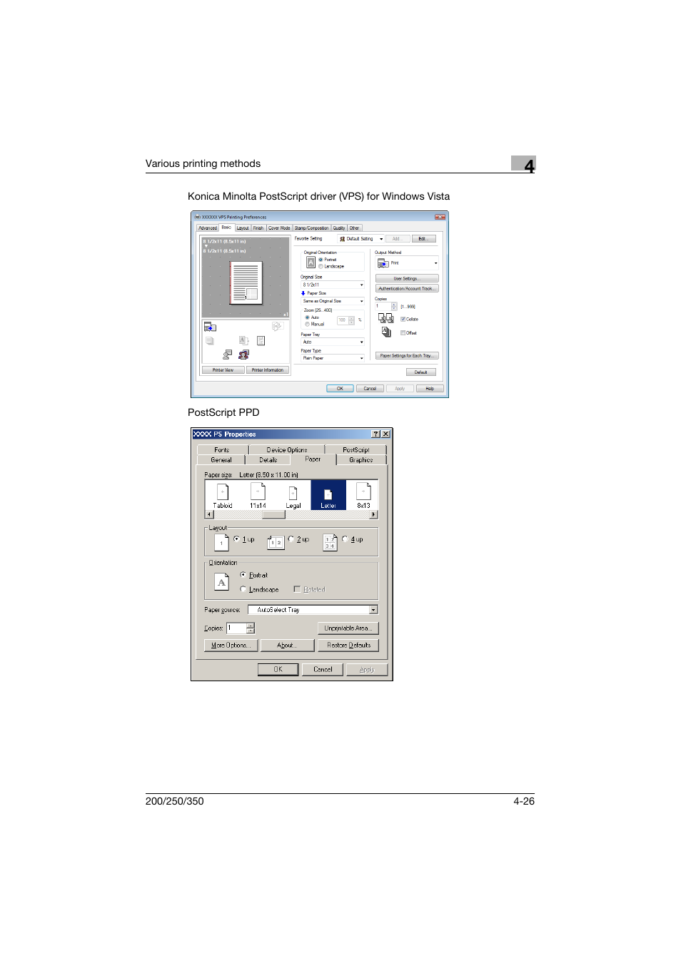Click the orientation preview 'A' page icon
681x963 pixels.
(221, 582)
